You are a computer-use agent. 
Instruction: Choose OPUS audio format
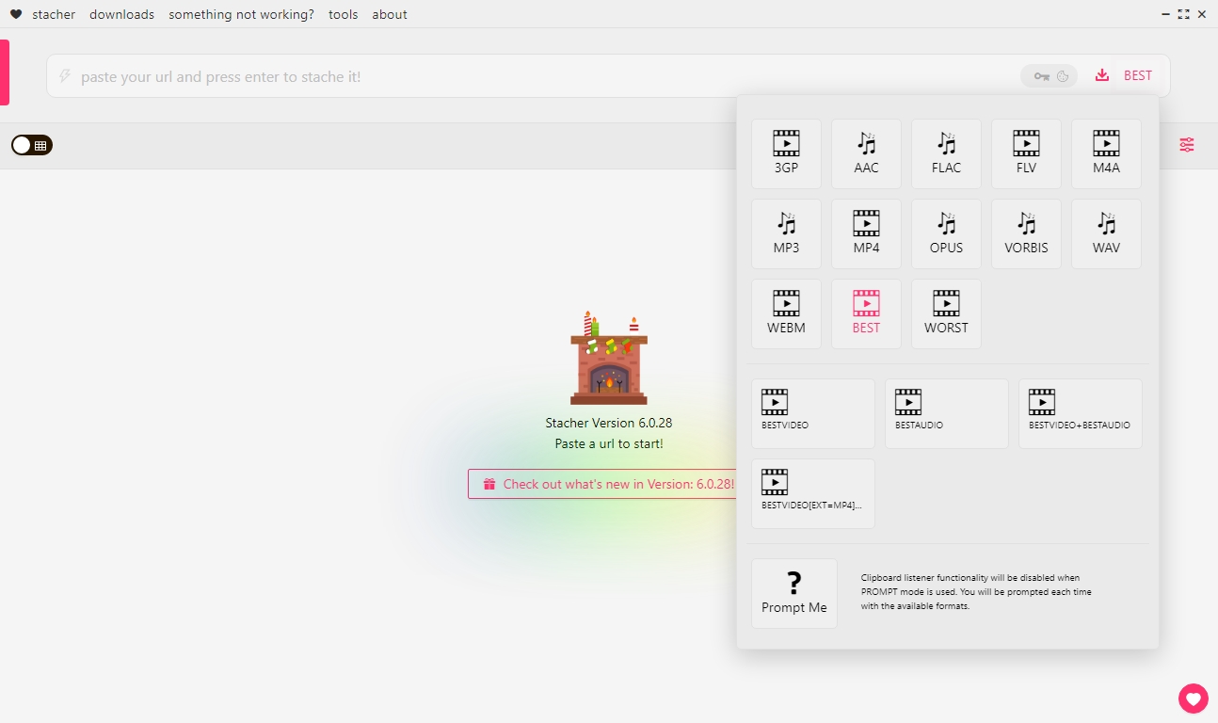click(946, 233)
